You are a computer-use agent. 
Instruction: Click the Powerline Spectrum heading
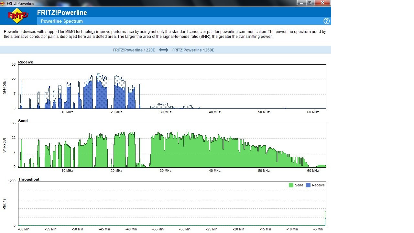[x=62, y=21]
